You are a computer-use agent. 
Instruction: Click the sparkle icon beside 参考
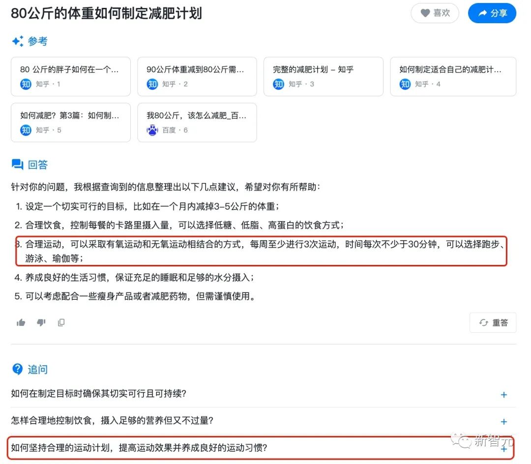pyautogui.click(x=18, y=41)
